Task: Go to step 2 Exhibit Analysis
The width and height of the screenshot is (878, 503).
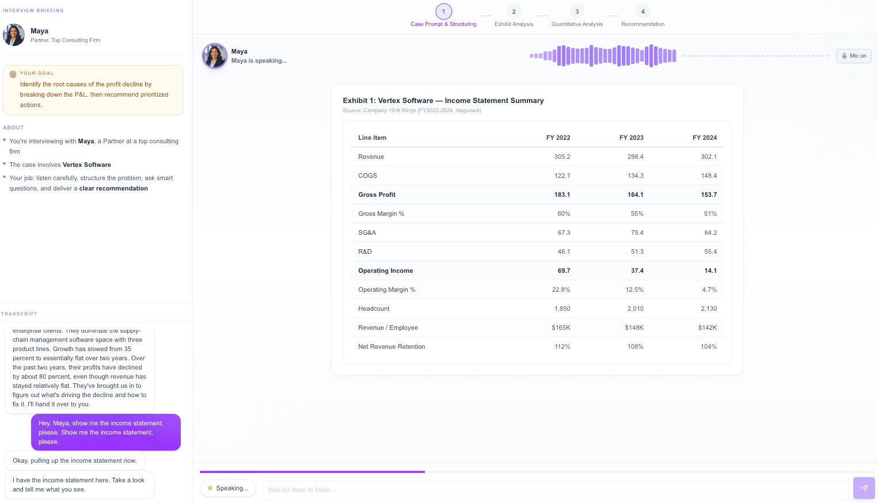Action: [514, 12]
